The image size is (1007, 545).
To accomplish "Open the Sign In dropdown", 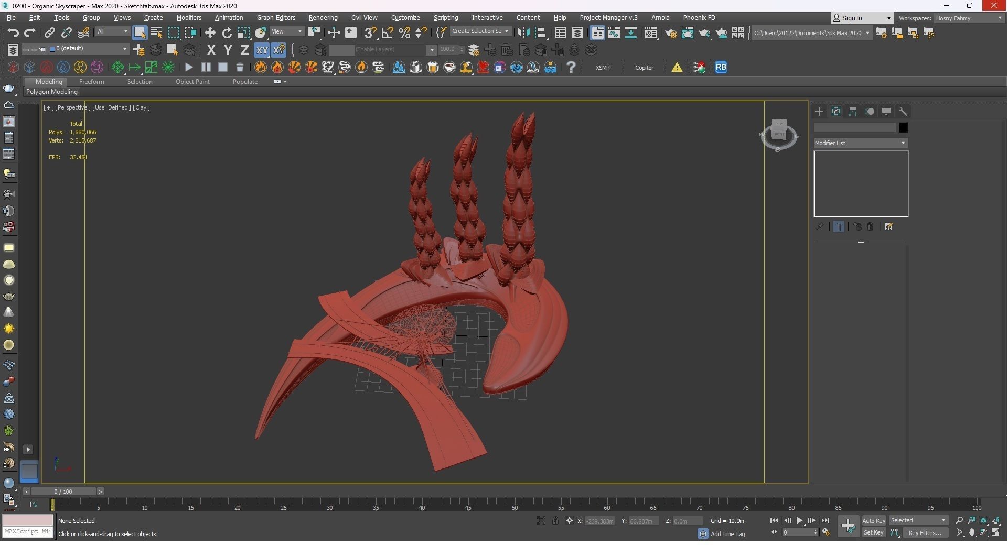I will coord(862,18).
